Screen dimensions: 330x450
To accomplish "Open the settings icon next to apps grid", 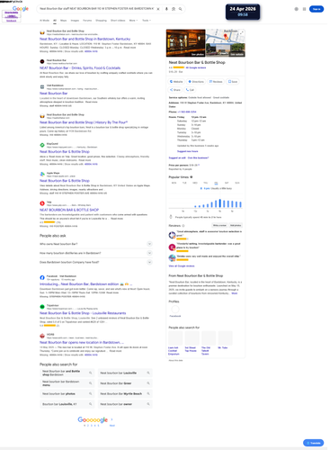I will (297, 9).
